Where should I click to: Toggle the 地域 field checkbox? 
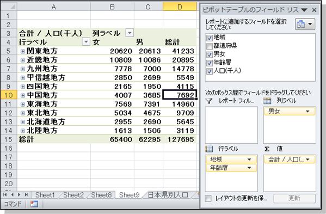pyautogui.click(x=210, y=38)
